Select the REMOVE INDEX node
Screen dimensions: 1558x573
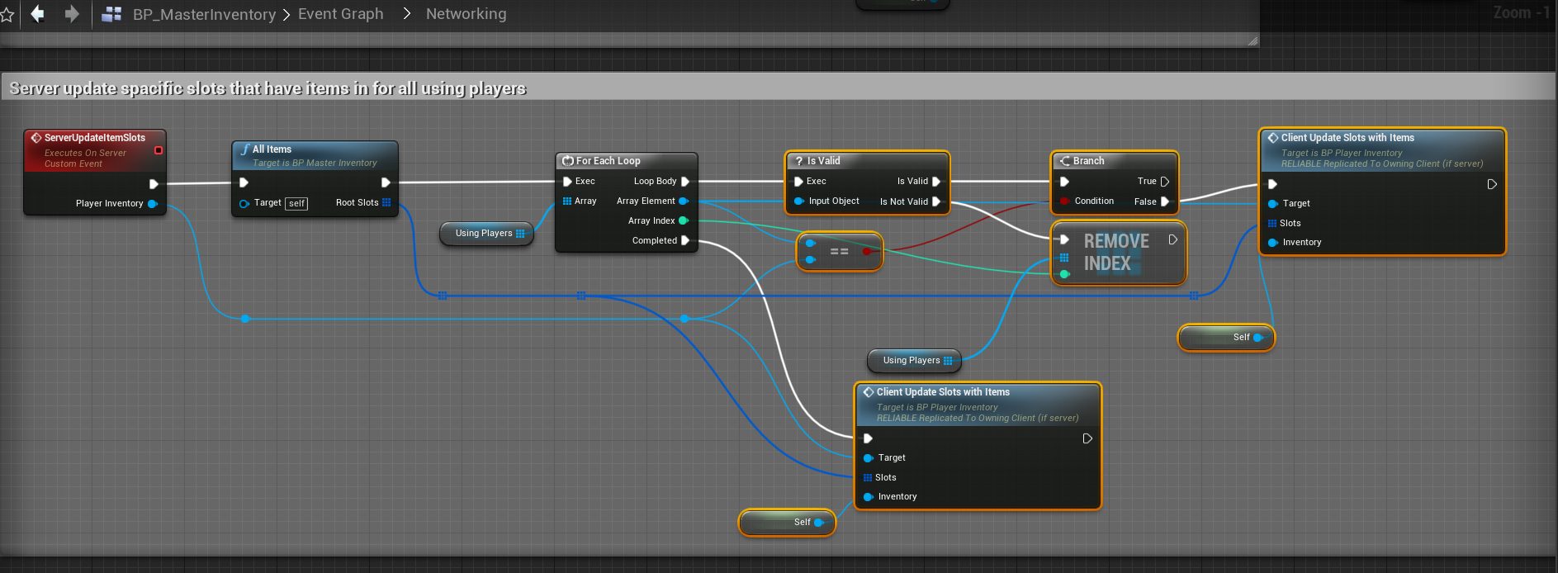tap(1116, 252)
